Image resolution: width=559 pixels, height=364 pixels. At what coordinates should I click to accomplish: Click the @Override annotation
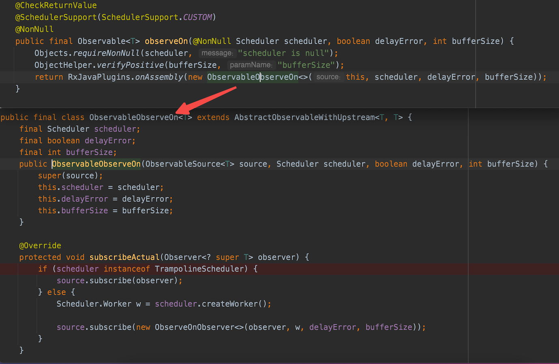click(x=40, y=245)
